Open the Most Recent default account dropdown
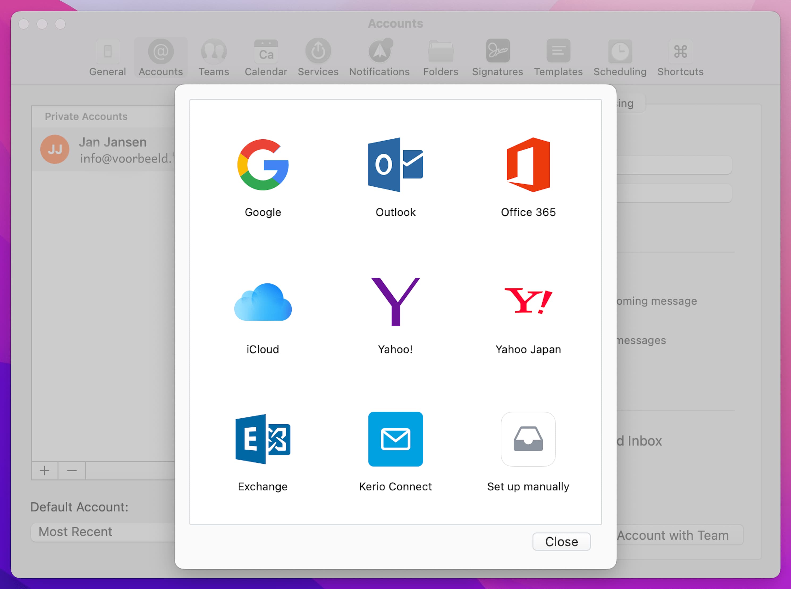Viewport: 791px width, 589px height. (103, 532)
